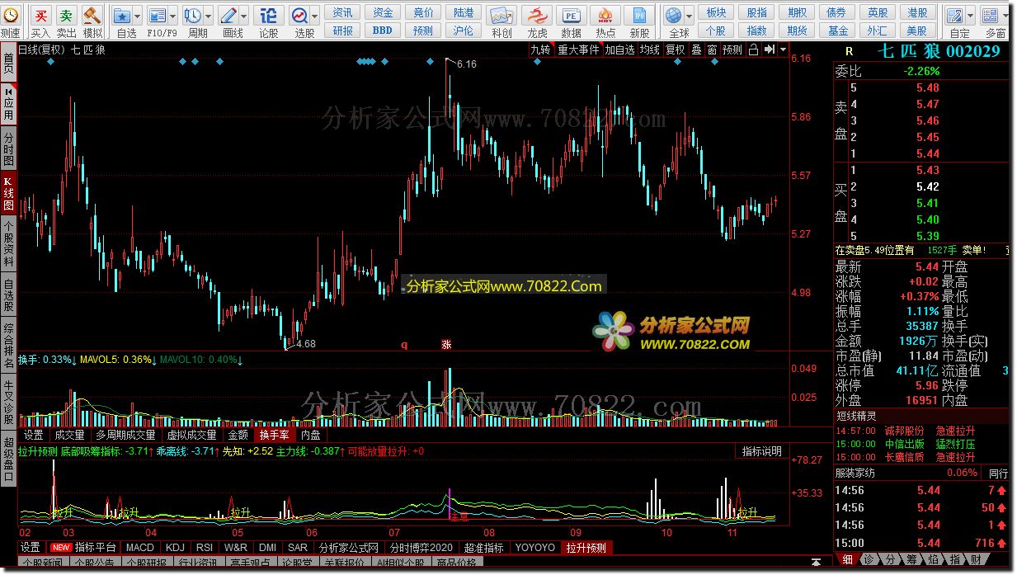Click the 沪伦 button
The height and width of the screenshot is (575, 1017).
click(x=464, y=31)
